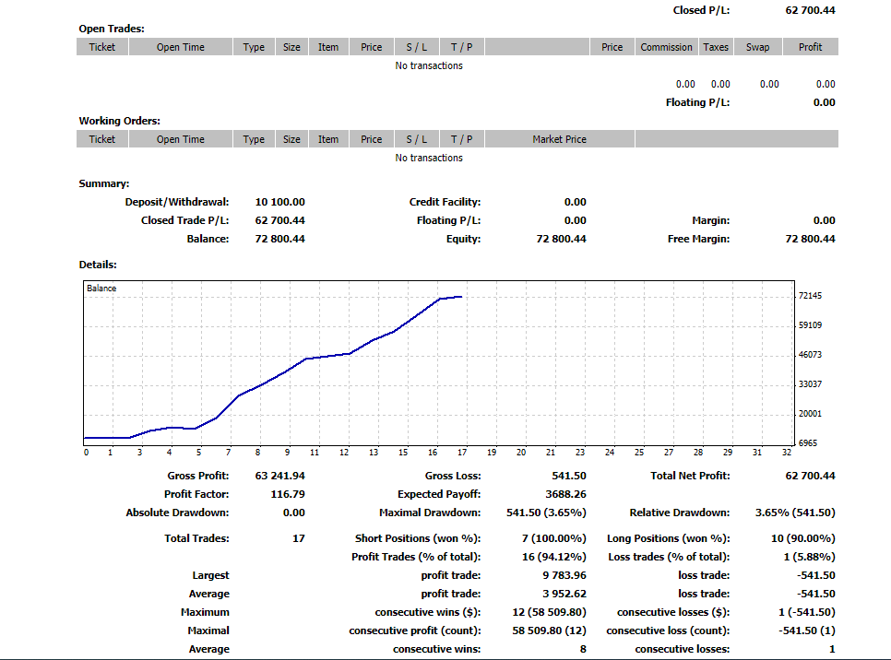
Task: Click T / P header in Working Orders
Action: point(461,139)
